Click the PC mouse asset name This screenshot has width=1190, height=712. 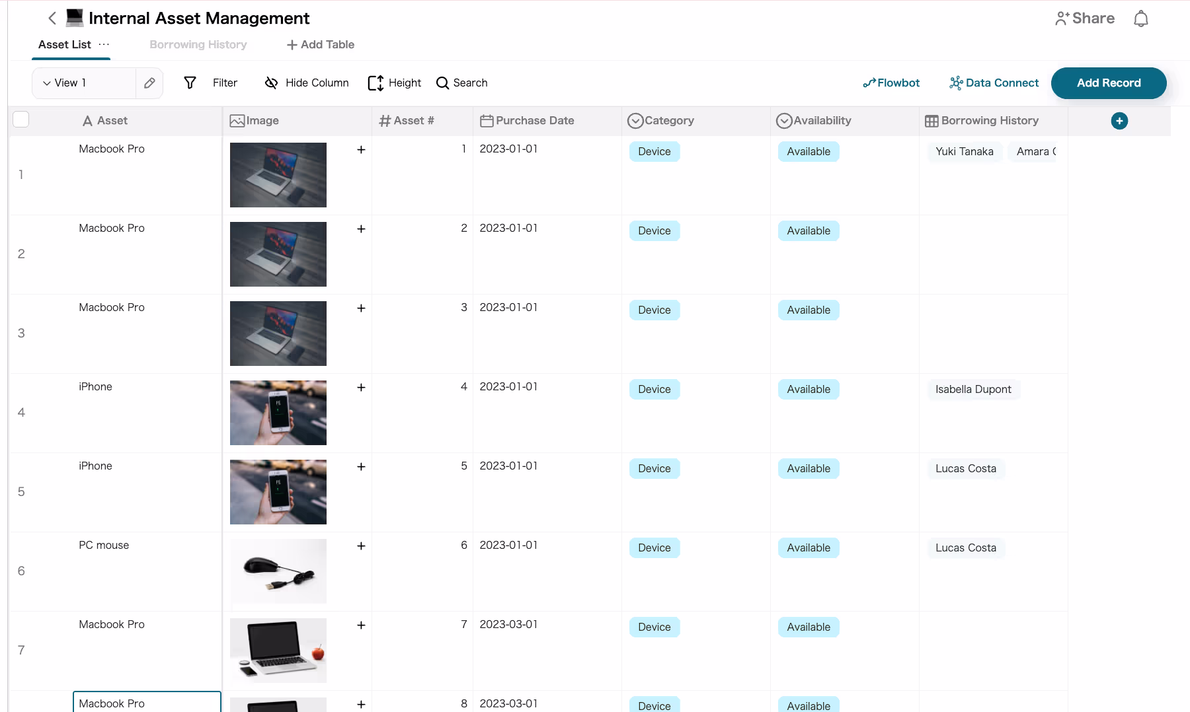tap(104, 545)
